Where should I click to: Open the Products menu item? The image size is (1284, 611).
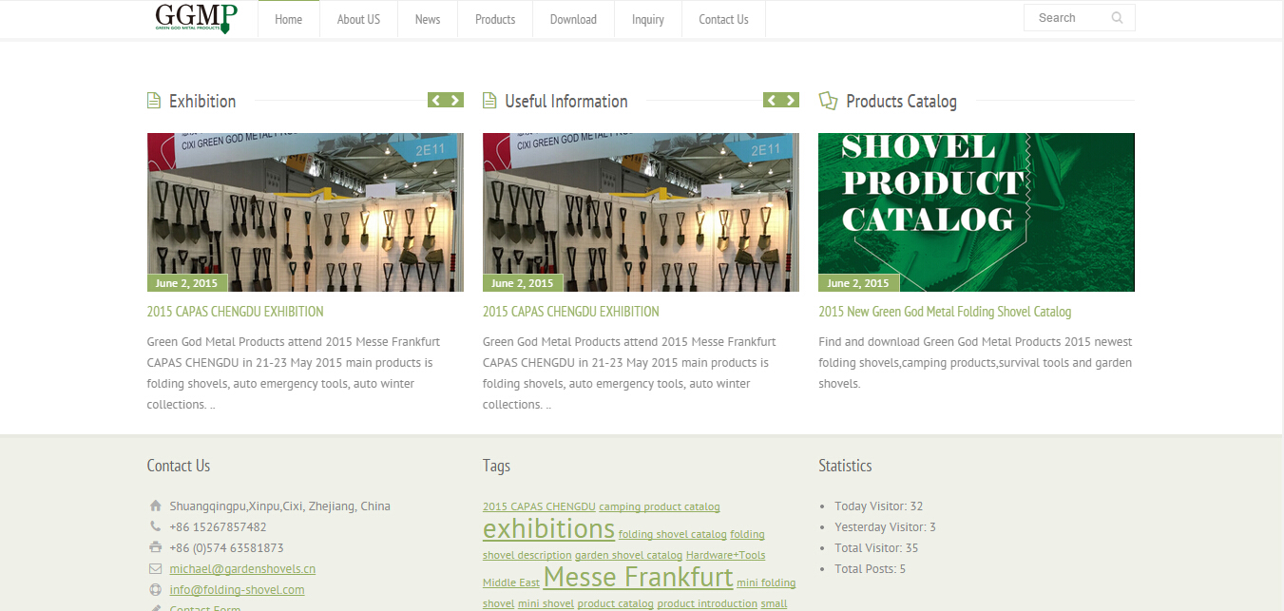tap(495, 19)
